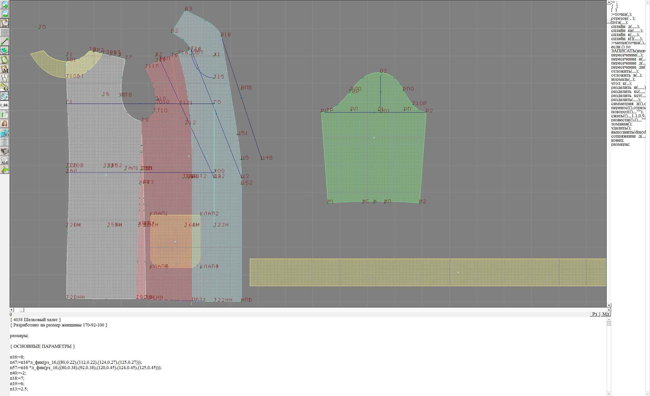Image resolution: width=650 pixels, height=396 pixels.
Task: Click the zoom in magnifier icon
Action: [5, 5]
